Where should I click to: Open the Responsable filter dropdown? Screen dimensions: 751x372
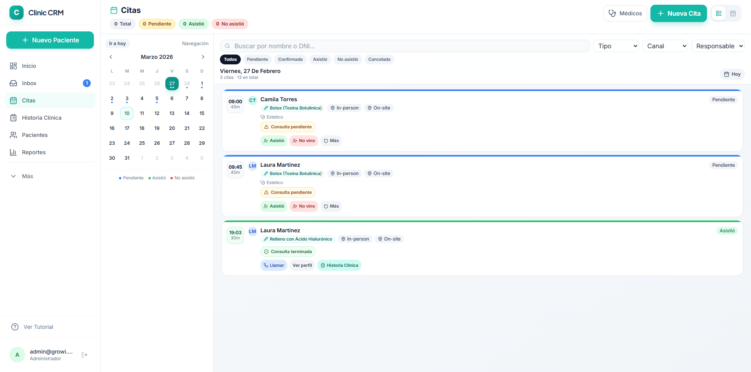pyautogui.click(x=718, y=46)
